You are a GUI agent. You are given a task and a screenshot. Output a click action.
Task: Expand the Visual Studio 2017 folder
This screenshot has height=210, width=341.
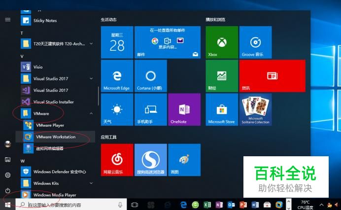pyautogui.click(x=91, y=78)
